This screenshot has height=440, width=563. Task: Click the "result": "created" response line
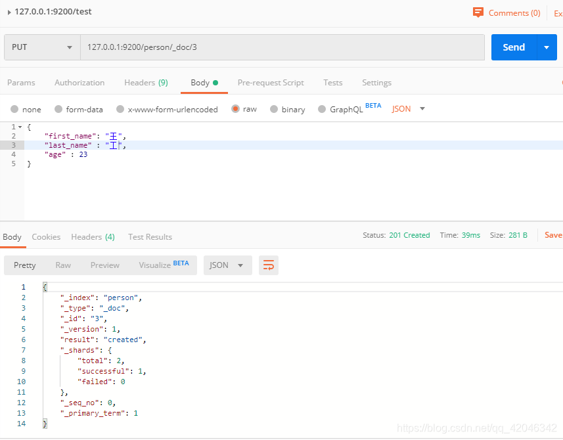click(103, 340)
